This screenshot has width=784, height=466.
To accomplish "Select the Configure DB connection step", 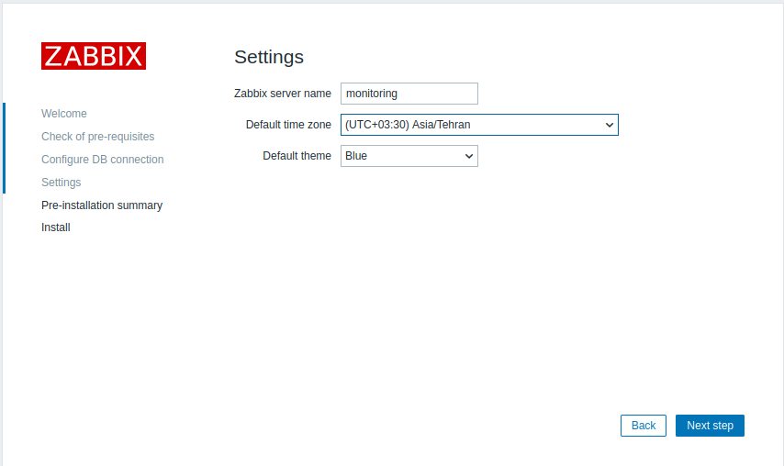I will 102,160.
